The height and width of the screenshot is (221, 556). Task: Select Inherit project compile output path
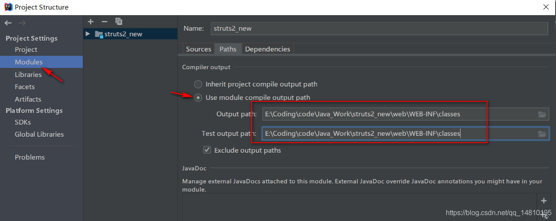coord(198,84)
